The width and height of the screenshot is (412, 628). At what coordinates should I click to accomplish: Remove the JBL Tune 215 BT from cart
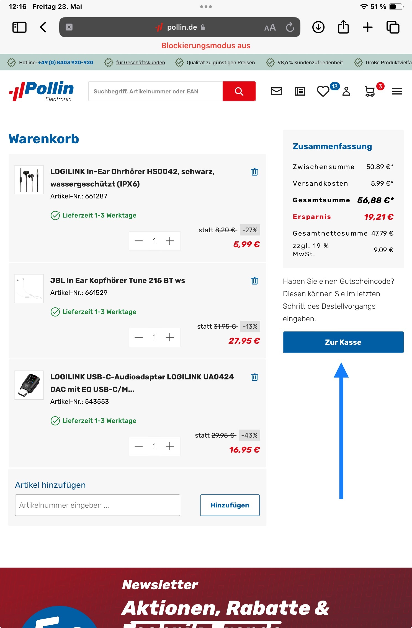pyautogui.click(x=254, y=281)
